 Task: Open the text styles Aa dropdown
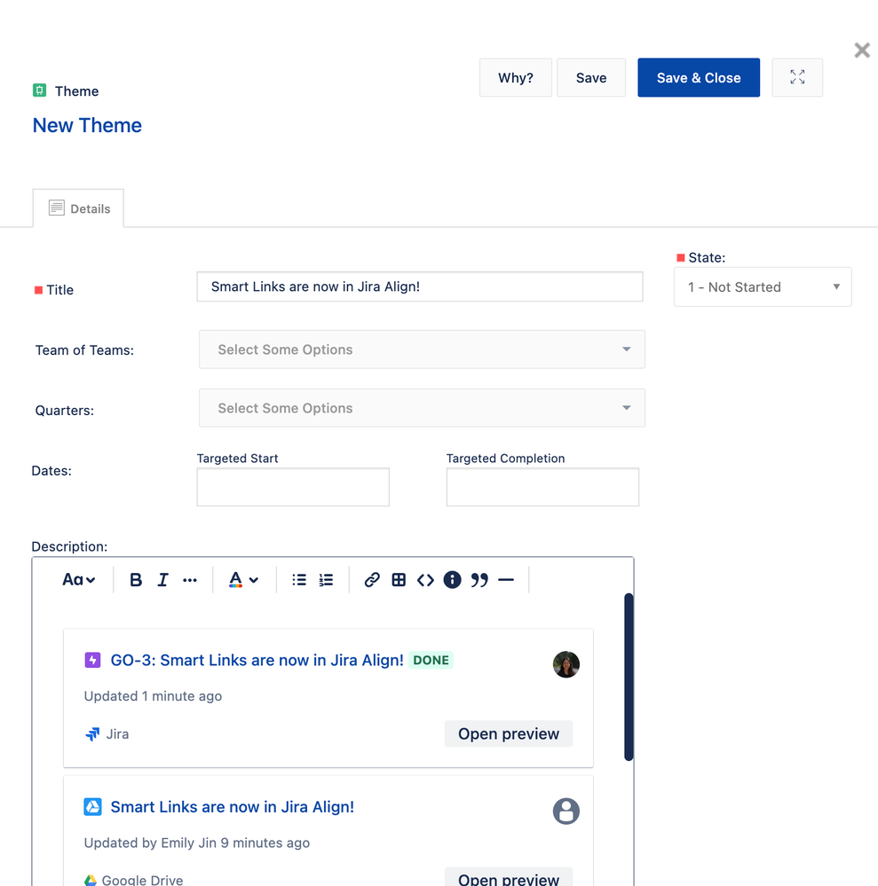79,580
